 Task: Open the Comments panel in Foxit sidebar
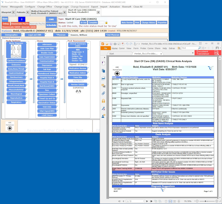tap(104, 86)
